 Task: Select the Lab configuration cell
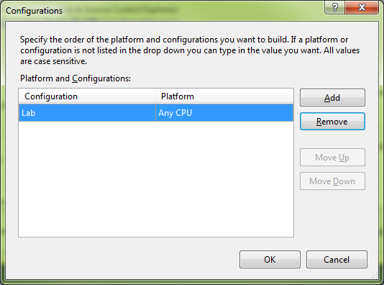[87, 113]
